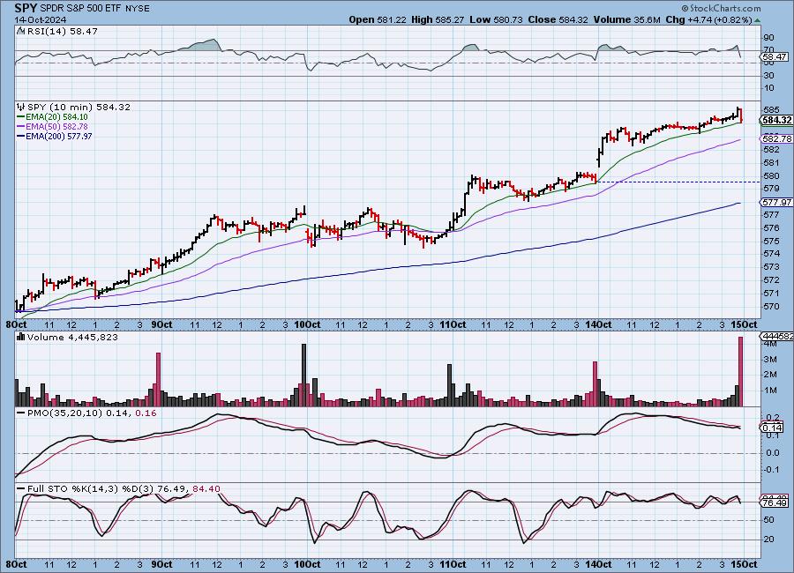Click 9Oct on the price chart time axis
This screenshot has height=573, width=794.
pos(162,324)
